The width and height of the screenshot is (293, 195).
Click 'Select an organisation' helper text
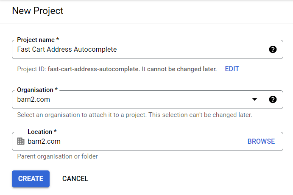point(134,115)
